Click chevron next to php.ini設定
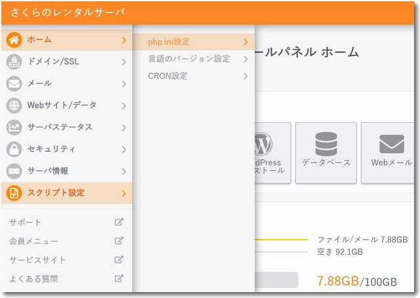 click(245, 42)
